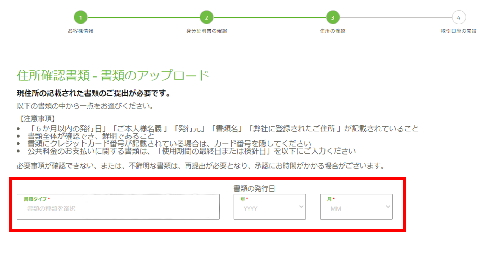The width and height of the screenshot is (492, 254).
Task: Click the 【注意事項】 notes heading
Action: (37, 119)
